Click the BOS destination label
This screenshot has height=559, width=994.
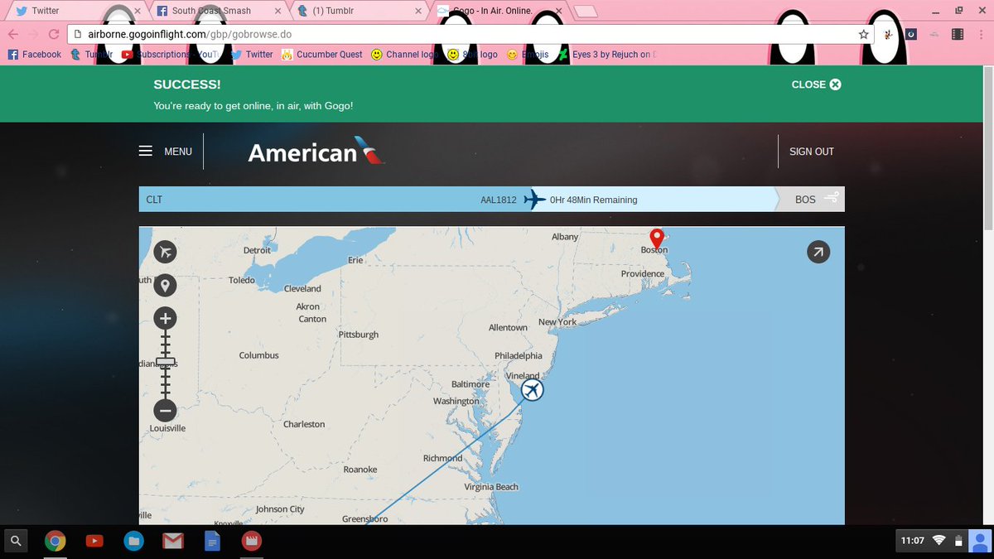coord(805,200)
